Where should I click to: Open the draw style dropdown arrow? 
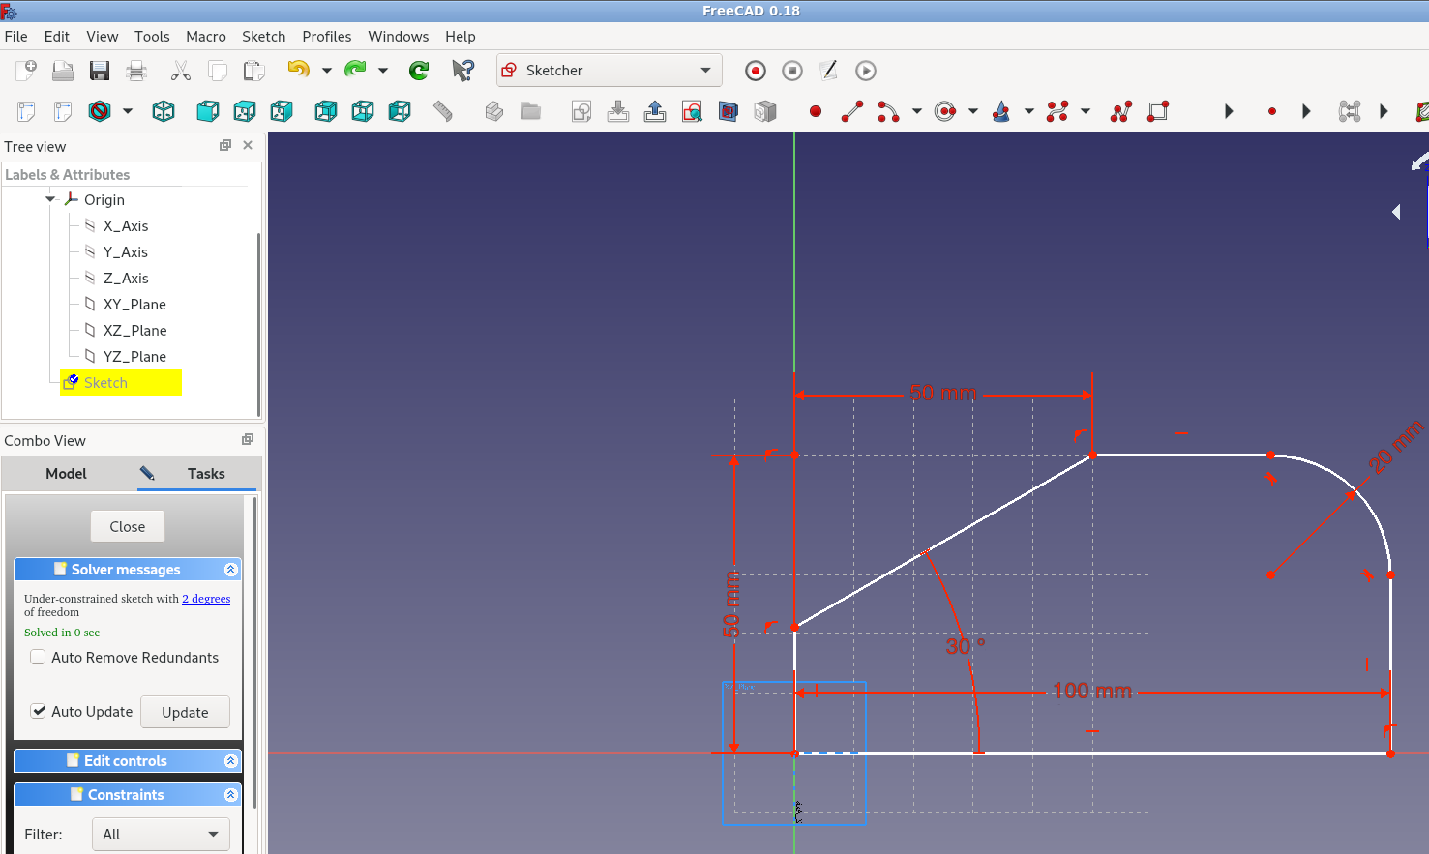[x=128, y=111]
